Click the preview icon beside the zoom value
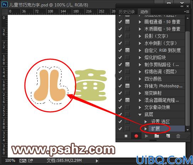Screen dimensions: 193x165 pos(23,161)
